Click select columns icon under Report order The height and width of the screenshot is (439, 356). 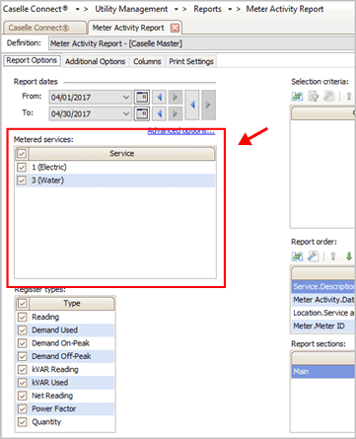pos(298,256)
